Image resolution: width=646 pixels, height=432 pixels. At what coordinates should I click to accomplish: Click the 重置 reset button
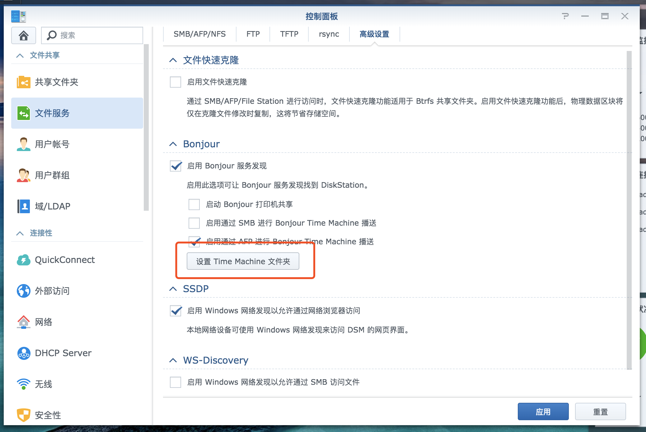coord(600,412)
